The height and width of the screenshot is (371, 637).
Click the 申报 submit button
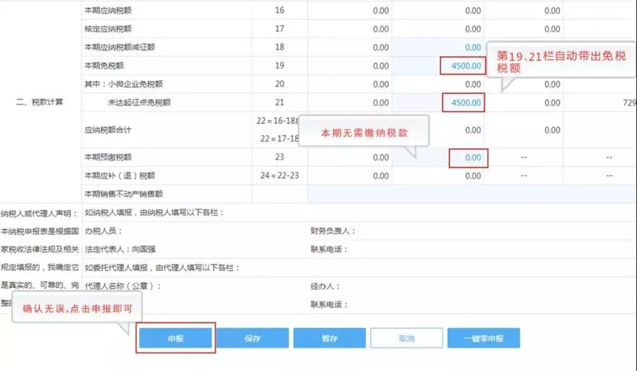(x=175, y=338)
